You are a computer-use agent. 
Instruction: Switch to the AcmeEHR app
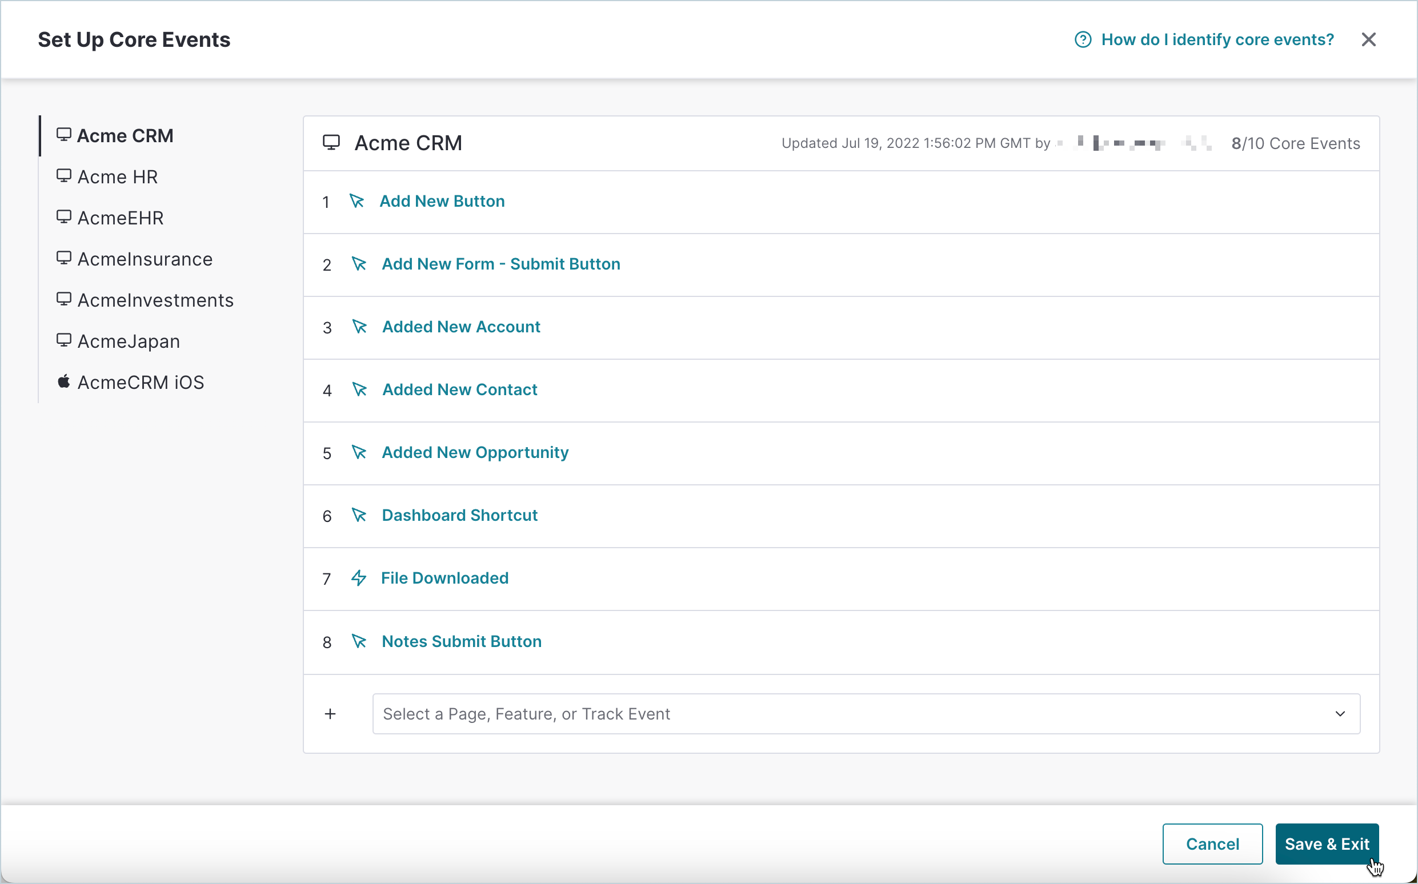(x=121, y=218)
